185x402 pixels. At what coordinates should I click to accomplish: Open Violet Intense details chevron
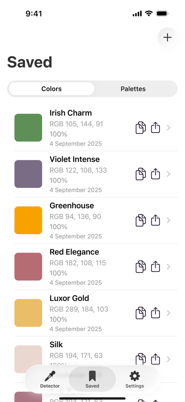pos(169,174)
